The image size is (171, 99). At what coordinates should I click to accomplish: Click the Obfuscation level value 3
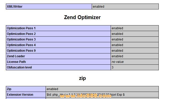tap(113, 67)
